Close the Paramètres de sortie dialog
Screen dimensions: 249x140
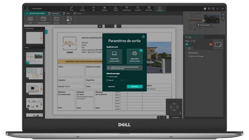pos(143,37)
